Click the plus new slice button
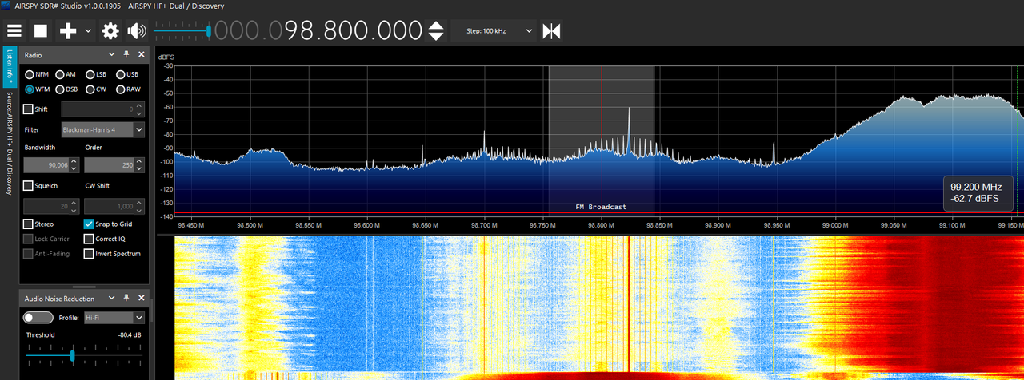Screen dimensions: 1024x380 68,31
